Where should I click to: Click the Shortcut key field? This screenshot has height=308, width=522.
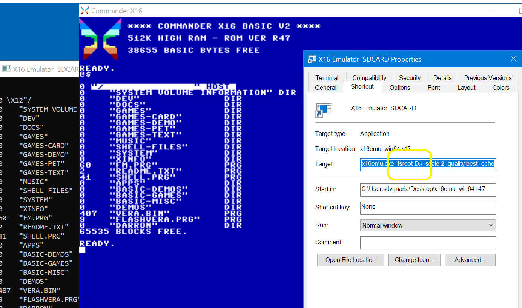[428, 208]
